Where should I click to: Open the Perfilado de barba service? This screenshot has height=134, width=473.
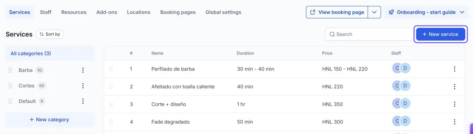173,69
